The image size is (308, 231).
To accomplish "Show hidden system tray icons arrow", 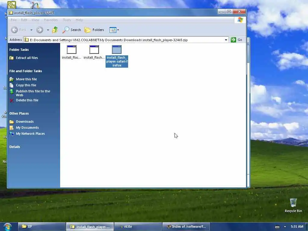I will click(x=285, y=226).
